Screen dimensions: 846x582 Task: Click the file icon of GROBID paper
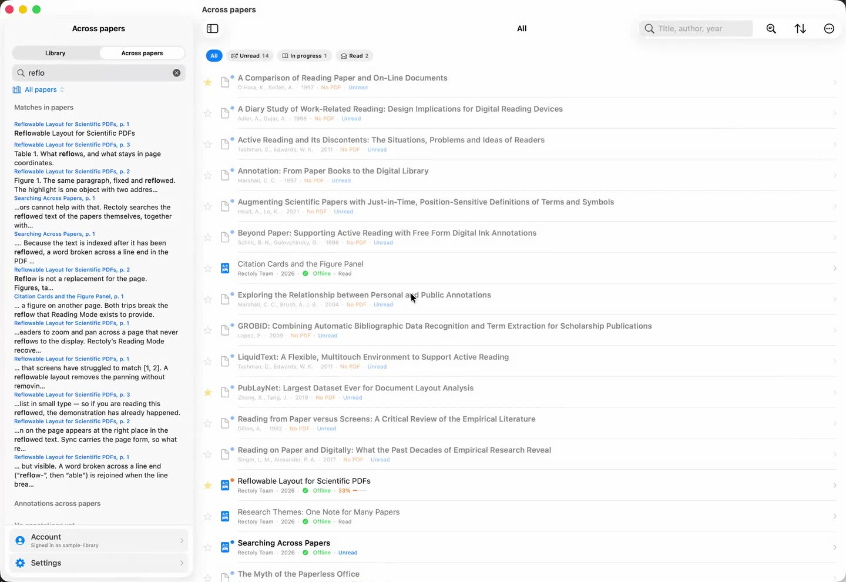(x=225, y=330)
